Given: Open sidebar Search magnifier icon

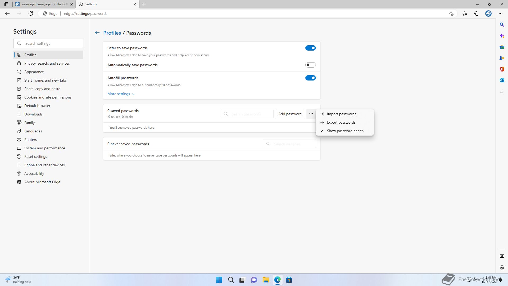Looking at the screenshot, I should coord(502,25).
